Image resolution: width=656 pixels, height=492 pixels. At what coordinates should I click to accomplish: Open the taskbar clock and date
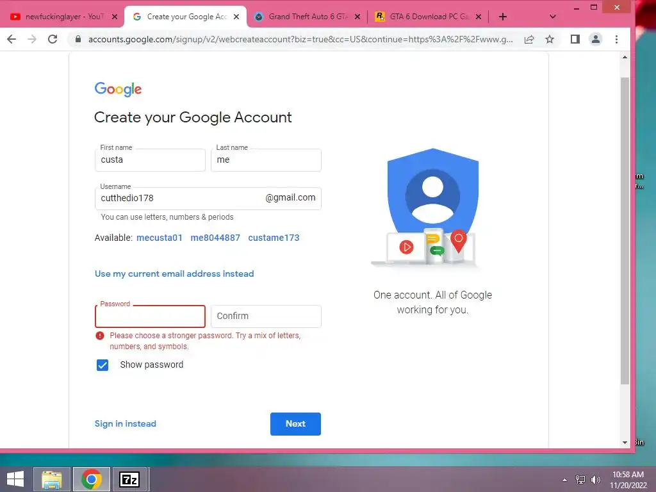(628, 480)
